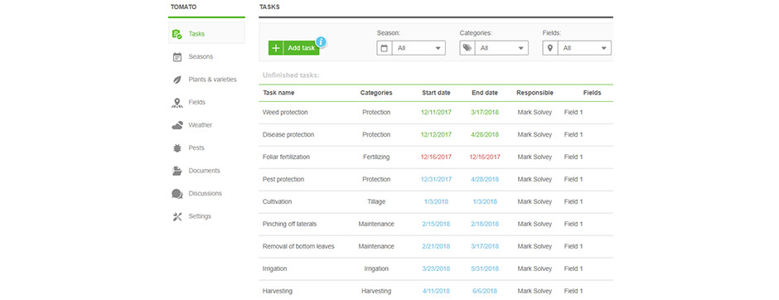Screen dimensions: 779x300
Task: Click the green Add task button
Action: [293, 48]
